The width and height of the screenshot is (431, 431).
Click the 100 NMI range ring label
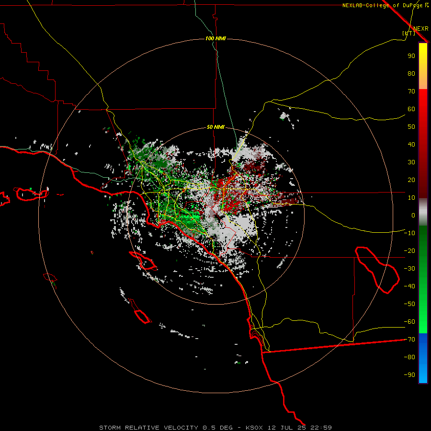(215, 38)
